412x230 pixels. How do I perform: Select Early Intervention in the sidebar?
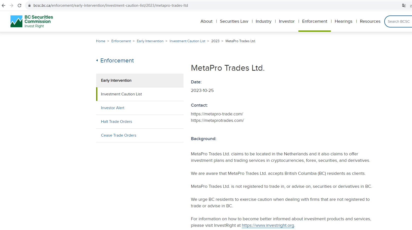[x=116, y=80]
